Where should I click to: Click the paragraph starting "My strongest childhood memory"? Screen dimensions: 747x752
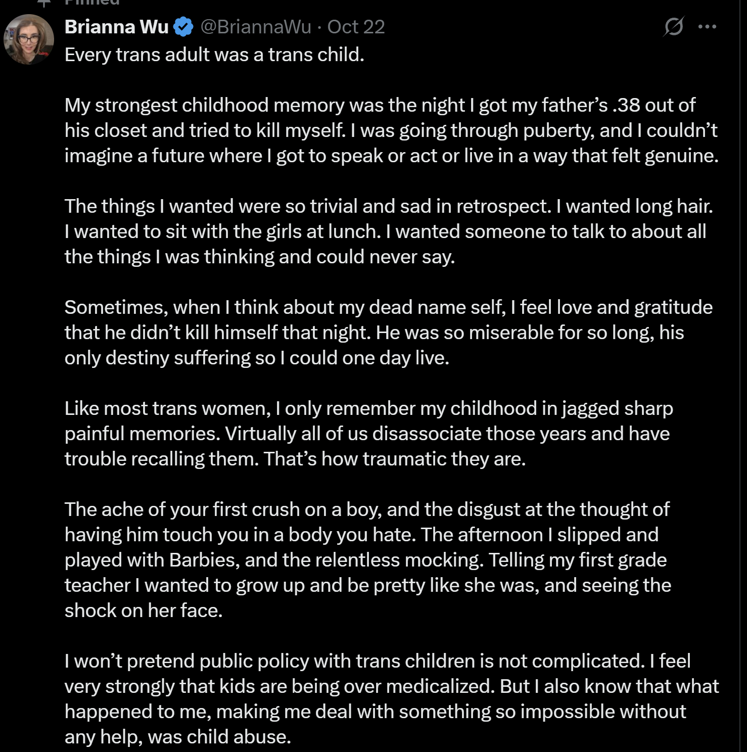(391, 130)
